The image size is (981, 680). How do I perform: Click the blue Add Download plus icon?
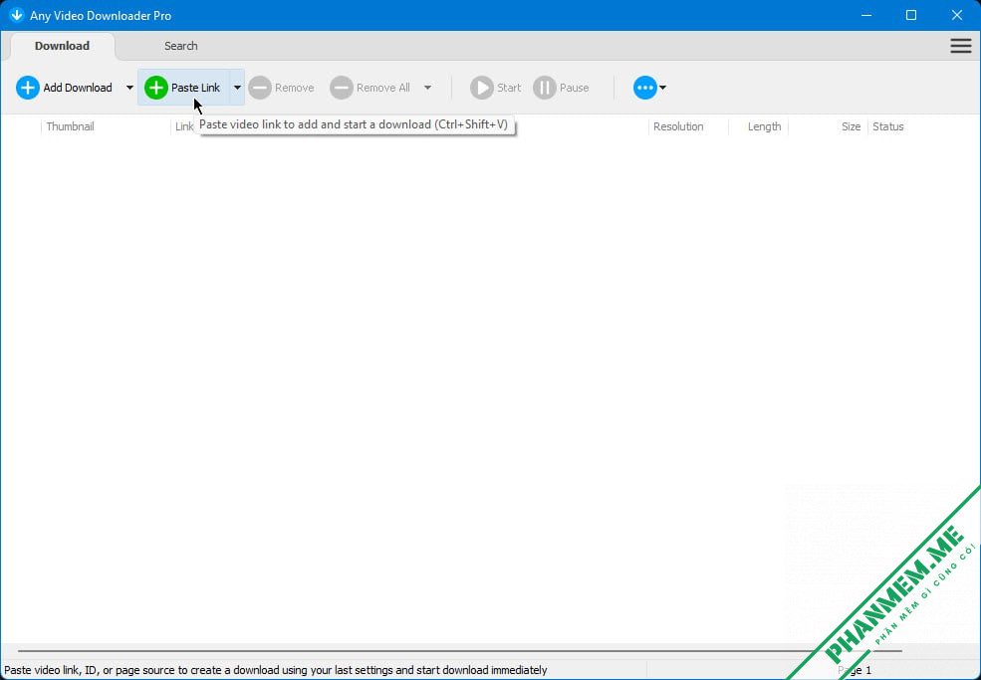pos(28,88)
